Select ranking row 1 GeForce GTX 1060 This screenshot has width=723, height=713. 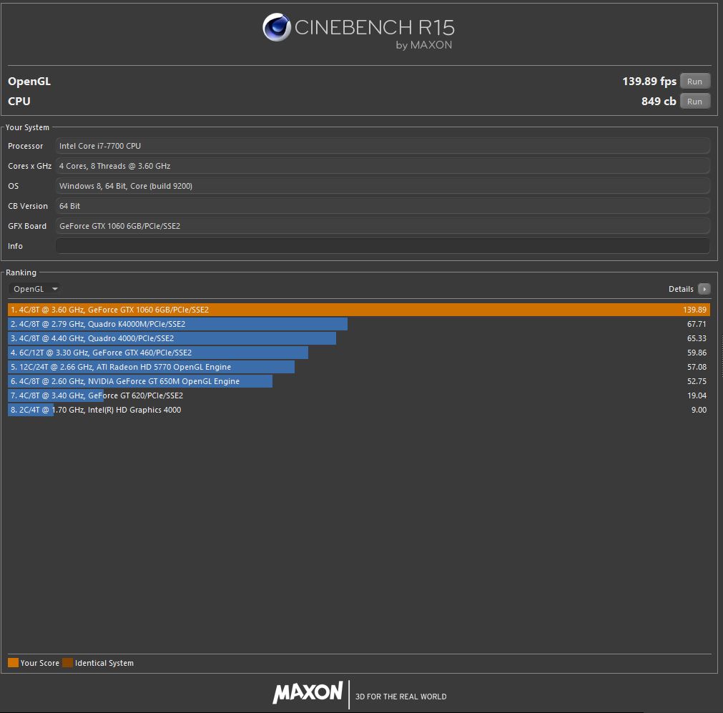(x=359, y=310)
